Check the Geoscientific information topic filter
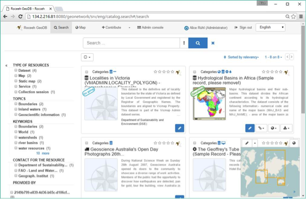 (16, 114)
